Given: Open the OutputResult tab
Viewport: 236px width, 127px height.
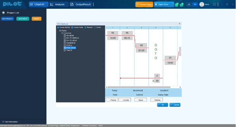Looking at the screenshot, I should click(81, 5).
